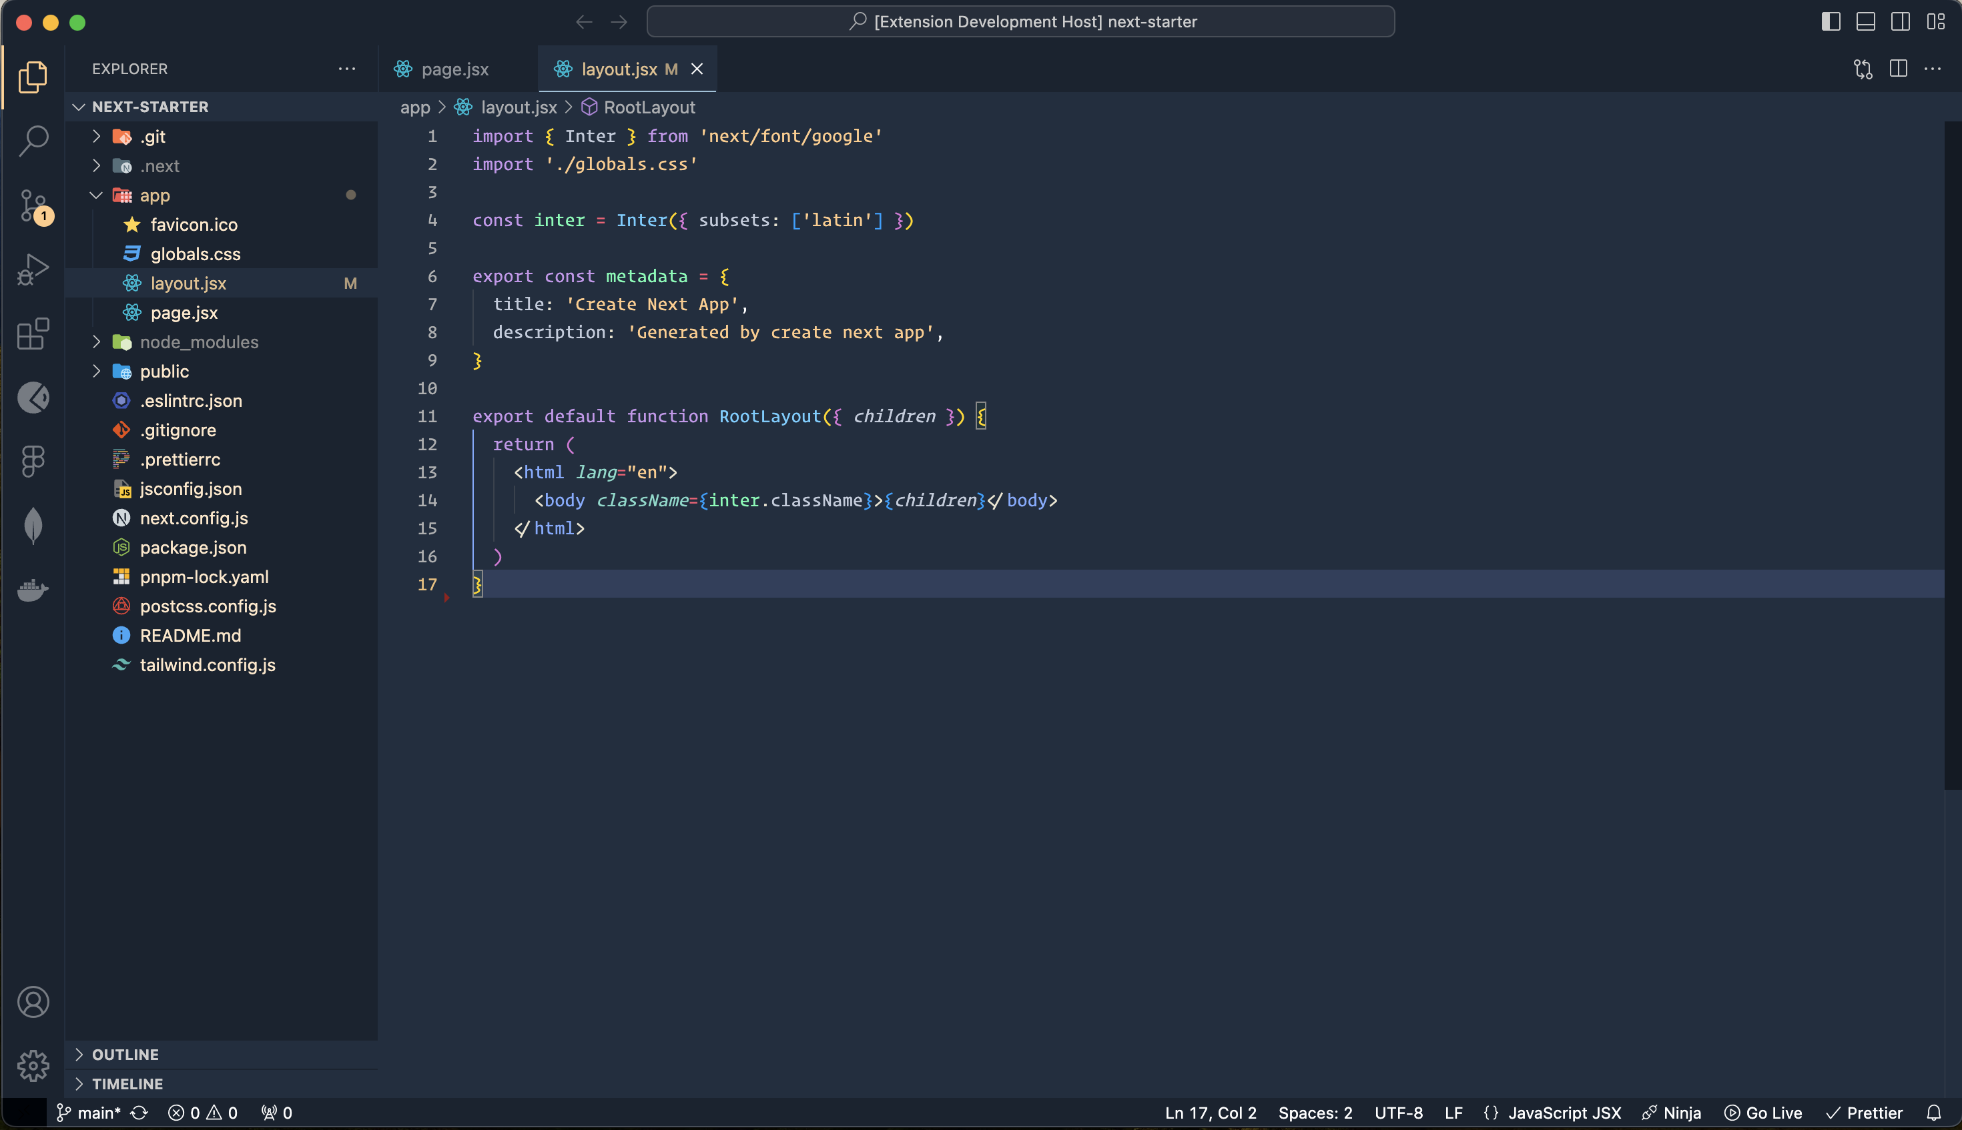Screen dimensions: 1962x1130
Task: Open changes compare icon in editor toolbar
Action: pos(1863,69)
